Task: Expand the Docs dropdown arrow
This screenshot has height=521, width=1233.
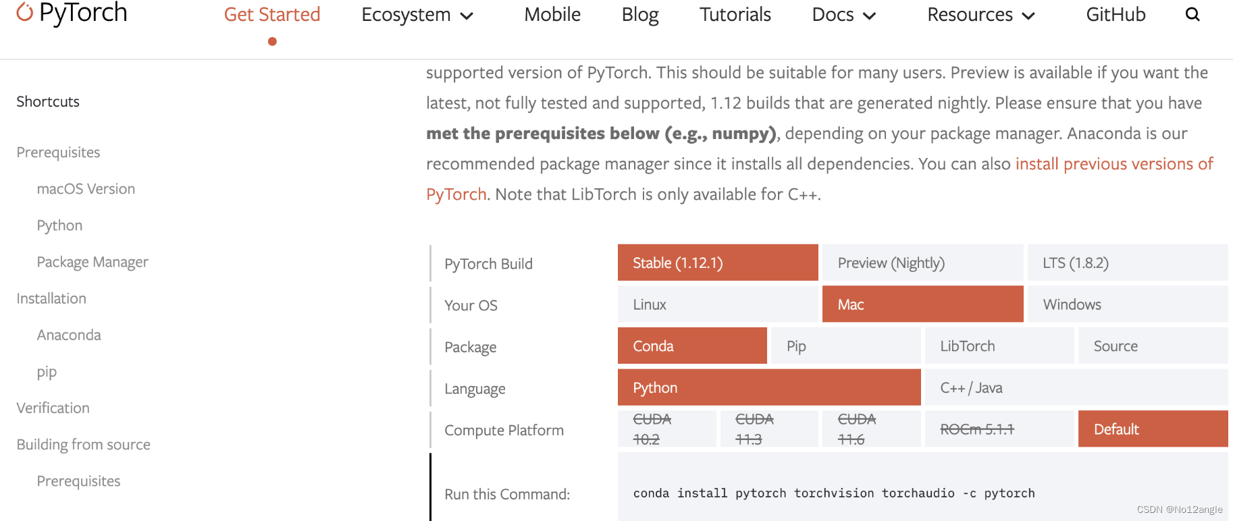Action: (870, 16)
